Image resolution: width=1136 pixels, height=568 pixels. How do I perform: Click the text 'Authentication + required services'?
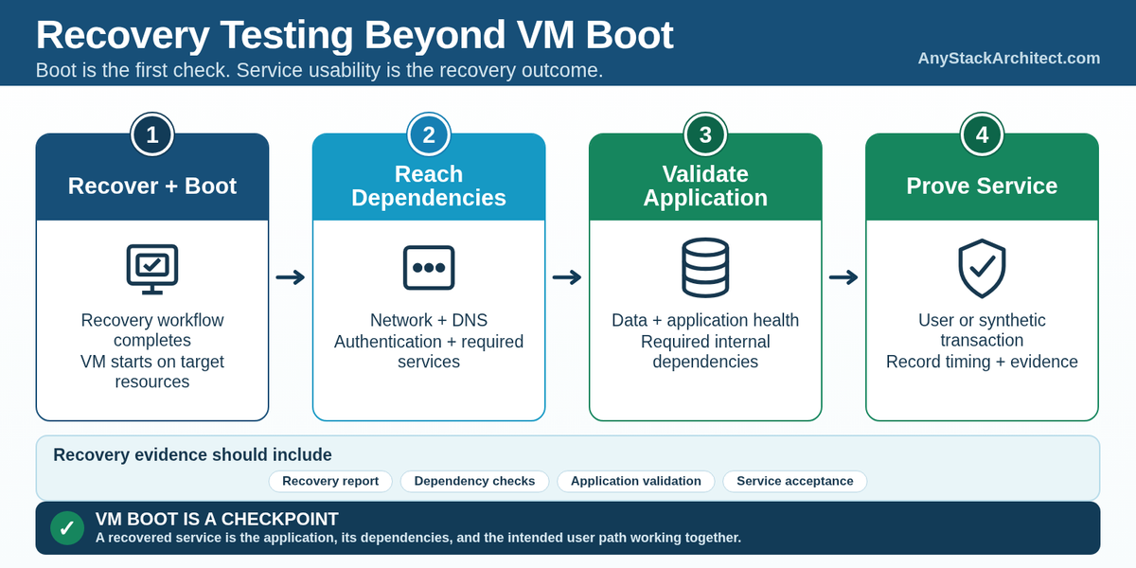point(429,351)
